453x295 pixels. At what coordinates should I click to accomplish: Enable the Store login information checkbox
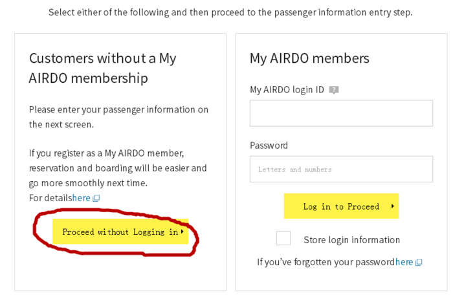(x=283, y=239)
